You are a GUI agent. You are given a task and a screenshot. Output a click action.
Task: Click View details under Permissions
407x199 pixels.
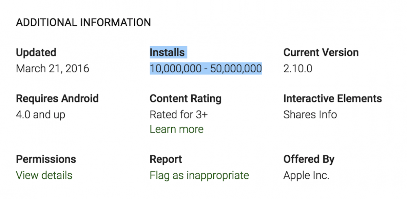coord(44,175)
